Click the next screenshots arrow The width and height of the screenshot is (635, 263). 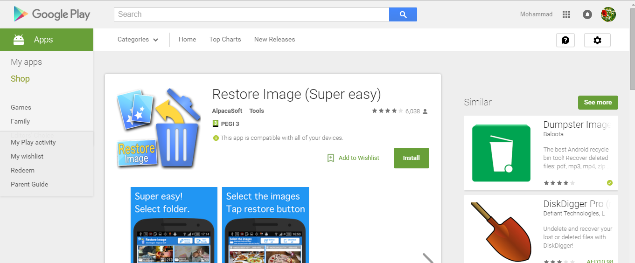click(428, 258)
